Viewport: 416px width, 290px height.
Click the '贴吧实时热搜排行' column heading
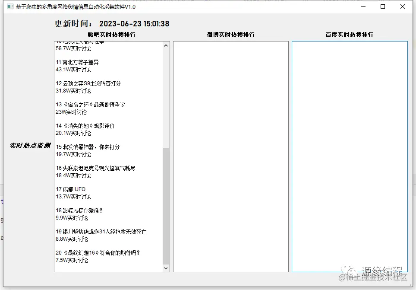[112, 35]
